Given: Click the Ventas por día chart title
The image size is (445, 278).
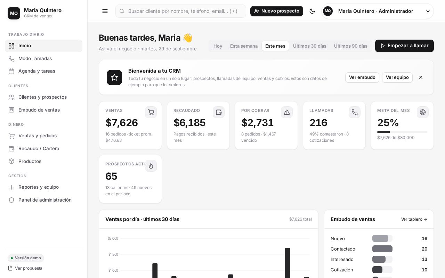Looking at the screenshot, I should click(x=142, y=219).
